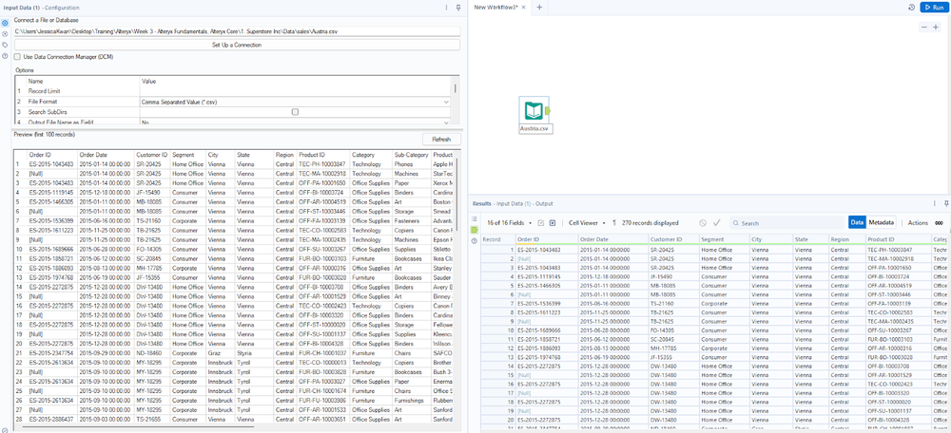
Task: Zoom in the canvas with plus button
Action: (x=936, y=28)
